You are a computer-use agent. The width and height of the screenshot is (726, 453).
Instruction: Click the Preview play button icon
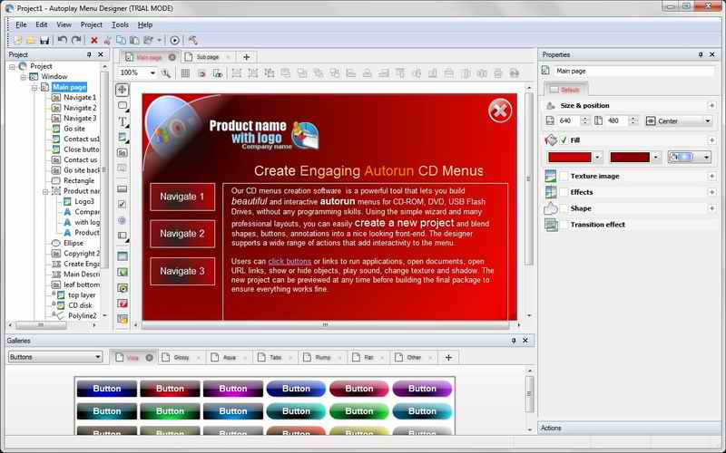(174, 40)
